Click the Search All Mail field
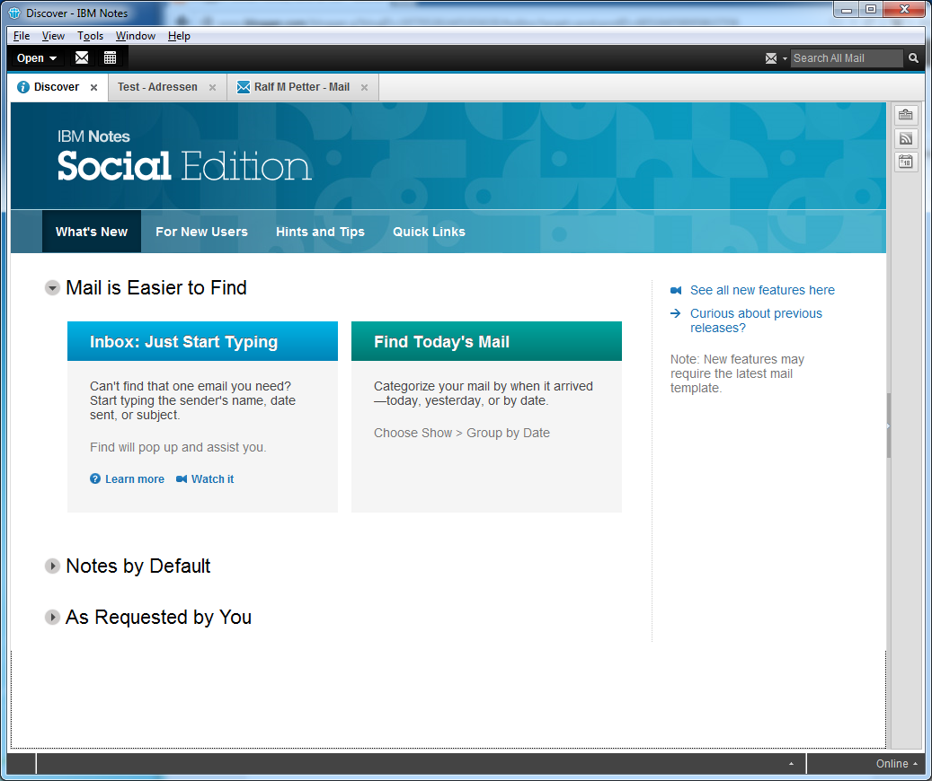Screen dimensions: 932x781 coord(845,58)
